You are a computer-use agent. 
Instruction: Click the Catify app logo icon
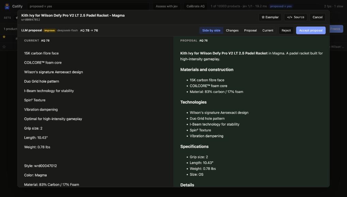tap(7, 6)
